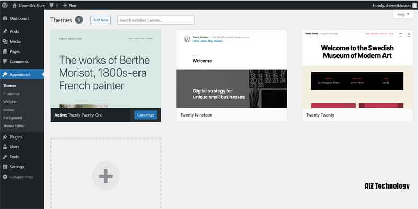Screen dimensions: 418x209
Task: Open the comments bubble icon in admin bar
Action: (x=52, y=5)
